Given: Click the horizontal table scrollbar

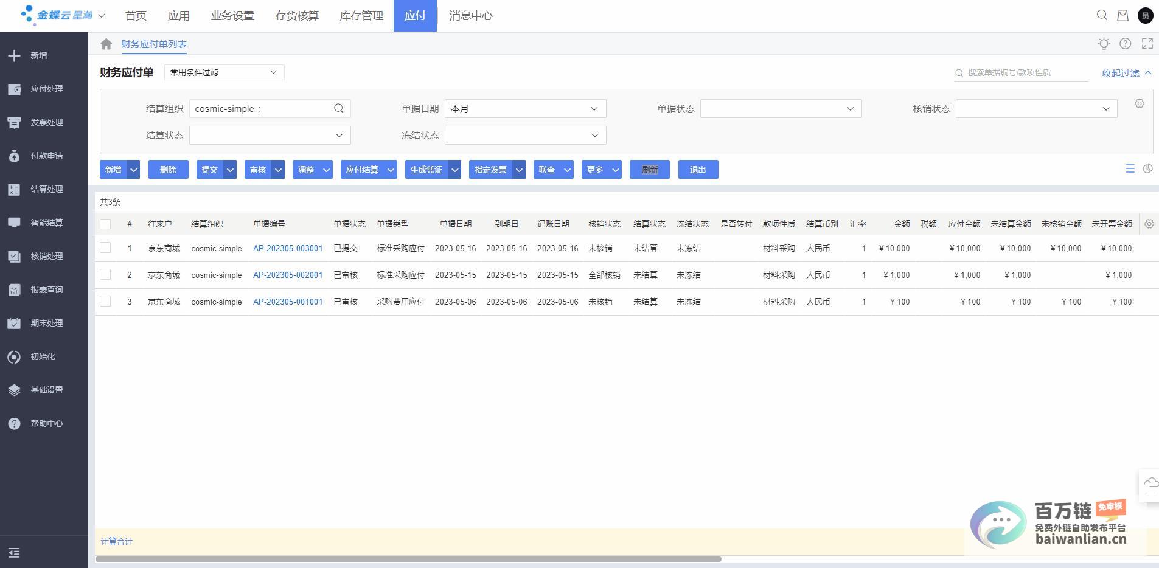Looking at the screenshot, I should [x=408, y=559].
